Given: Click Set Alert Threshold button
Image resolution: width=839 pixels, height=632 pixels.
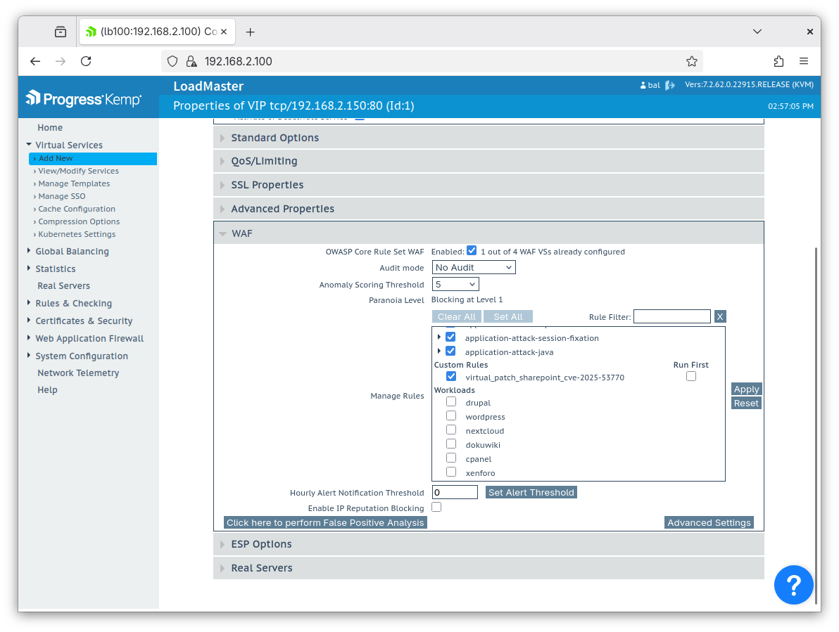Looking at the screenshot, I should pos(531,493).
